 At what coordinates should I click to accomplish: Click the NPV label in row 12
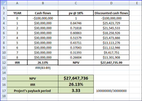tap(76, 62)
